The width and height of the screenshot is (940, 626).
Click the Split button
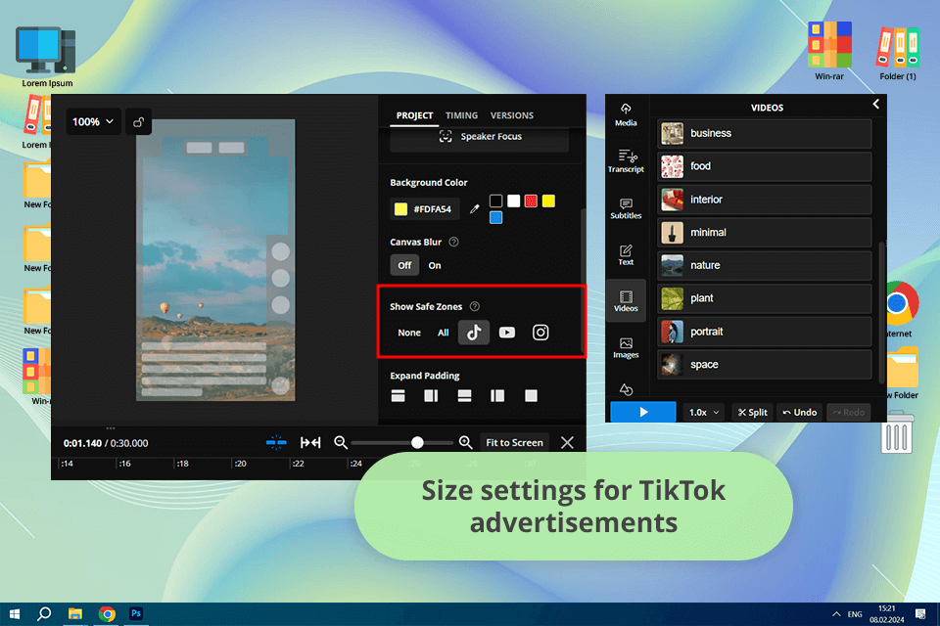752,412
